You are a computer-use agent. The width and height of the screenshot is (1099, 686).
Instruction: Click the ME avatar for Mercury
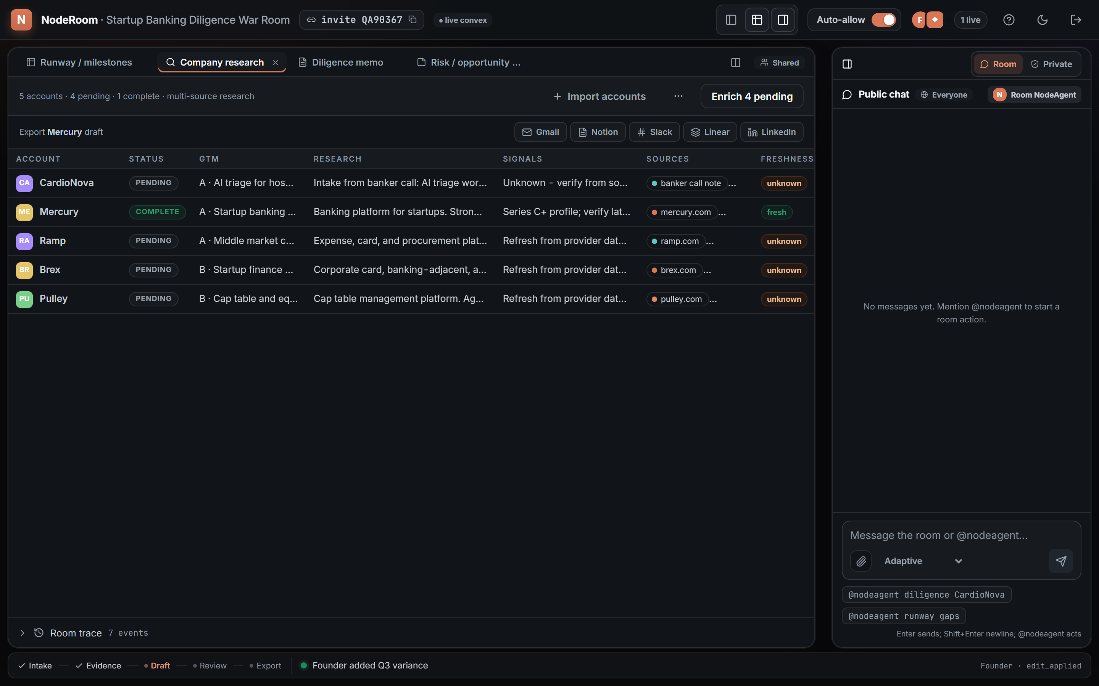pos(24,212)
